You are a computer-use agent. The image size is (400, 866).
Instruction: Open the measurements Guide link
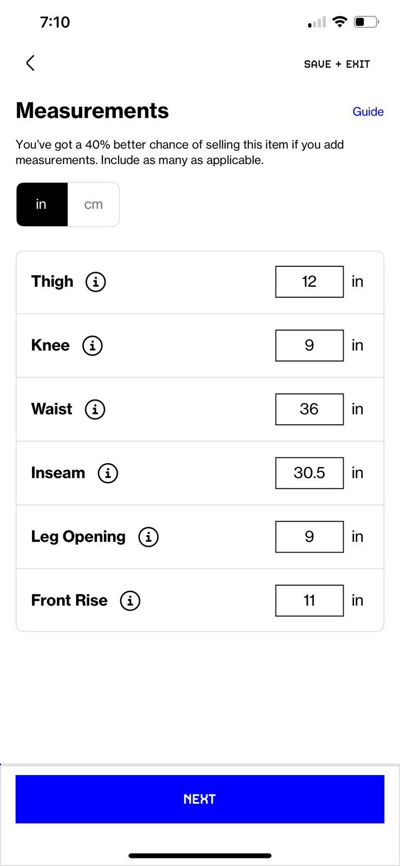pos(368,111)
